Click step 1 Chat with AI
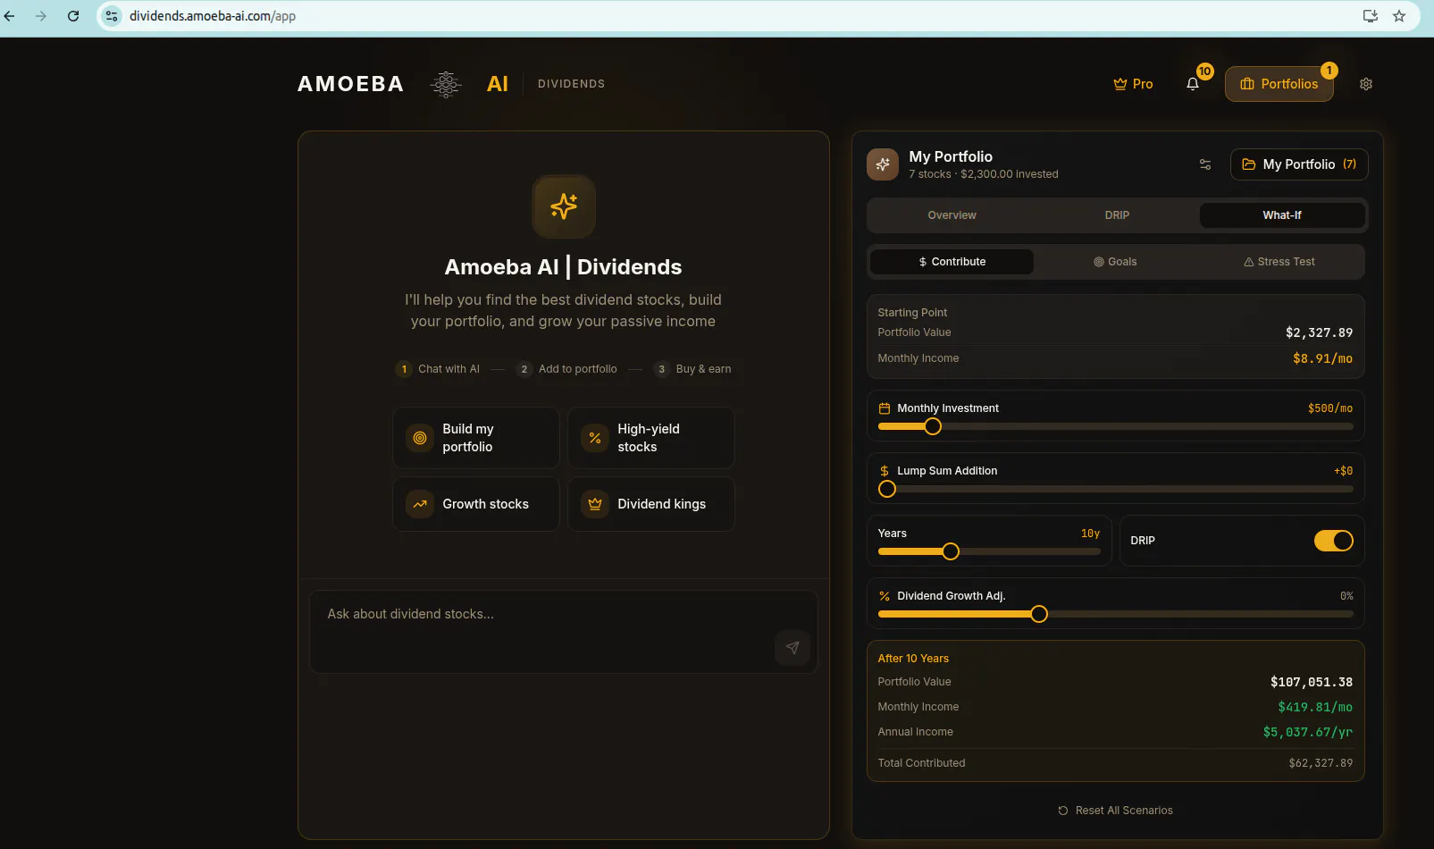Image resolution: width=1434 pixels, height=849 pixels. (438, 369)
